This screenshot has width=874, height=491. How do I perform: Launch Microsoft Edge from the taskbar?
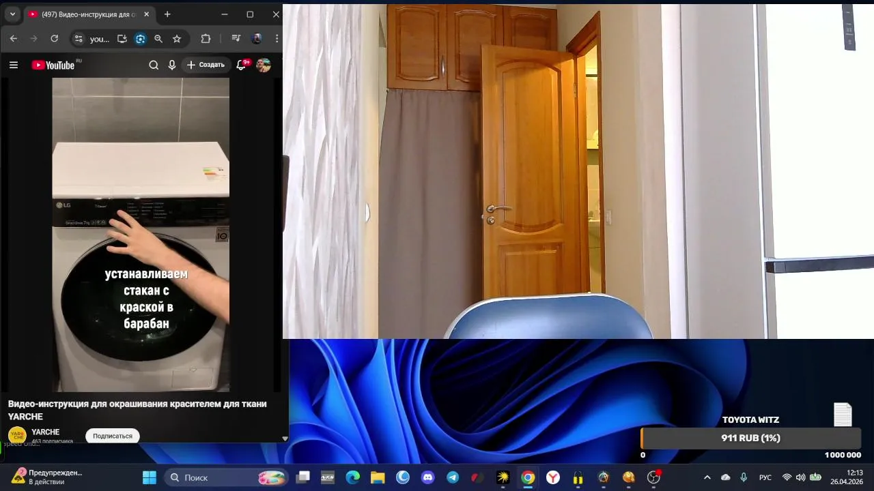pos(352,477)
